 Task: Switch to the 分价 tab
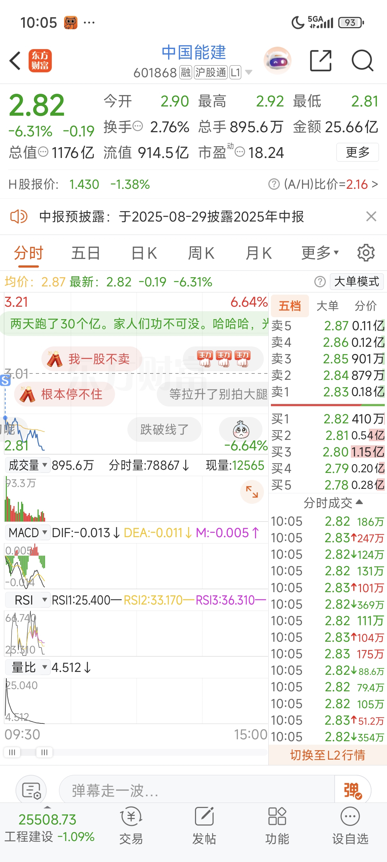(366, 306)
